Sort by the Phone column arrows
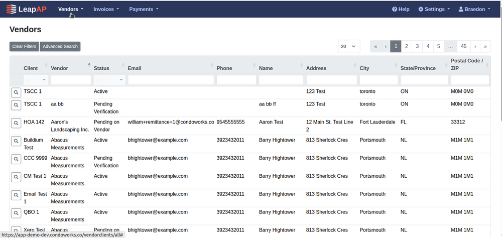Viewport: 502px width, 238px height. point(254,65)
